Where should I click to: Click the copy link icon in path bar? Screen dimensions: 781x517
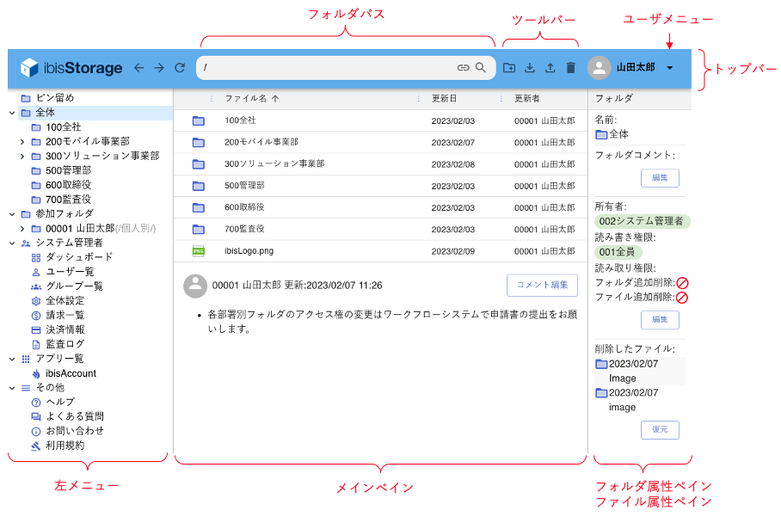[x=464, y=68]
